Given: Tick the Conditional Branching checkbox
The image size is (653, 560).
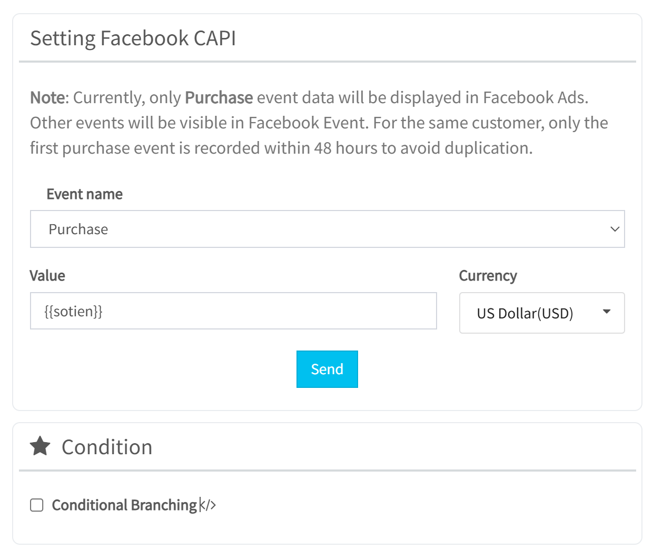Looking at the screenshot, I should tap(37, 505).
